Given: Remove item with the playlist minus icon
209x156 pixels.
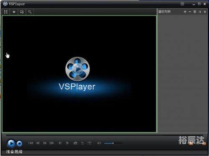Looking at the screenshot, I should coord(190,12).
